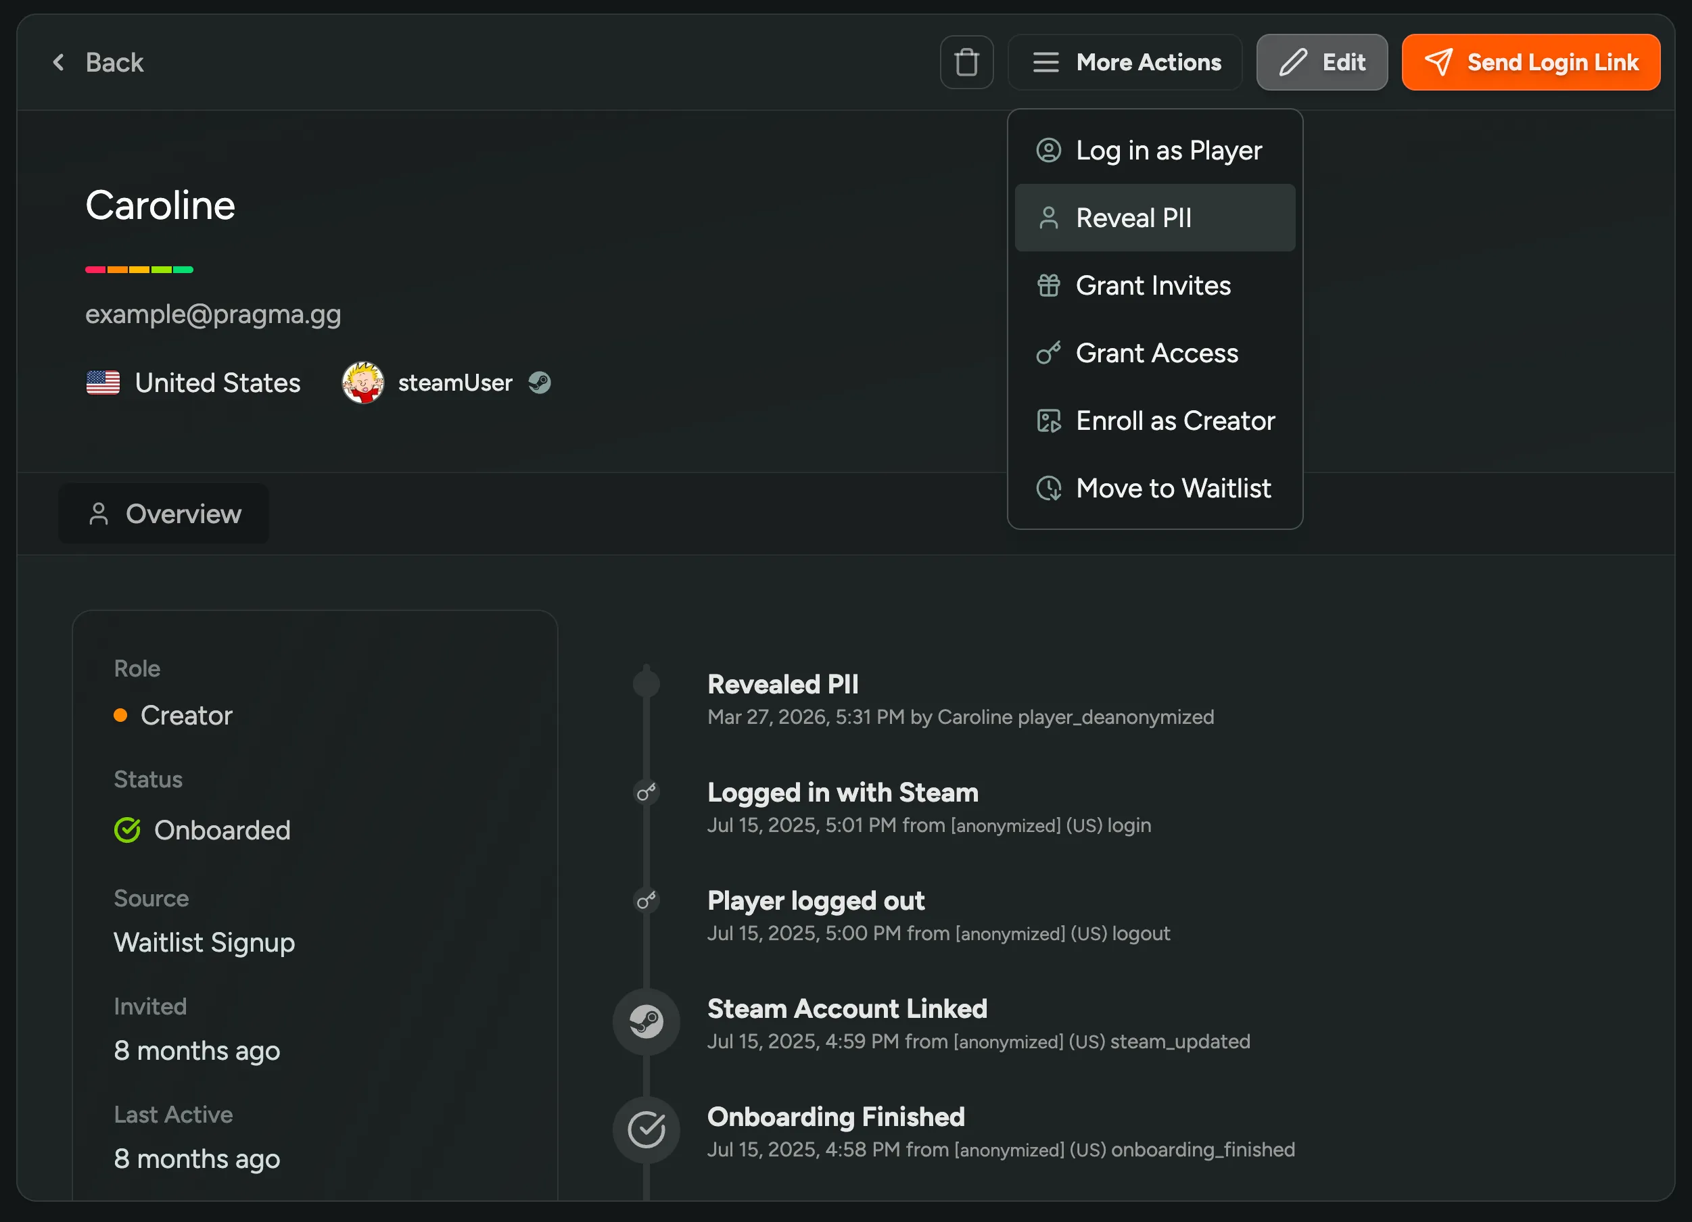This screenshot has height=1222, width=1692.
Task: Click the Grant Access key icon
Action: click(x=1048, y=353)
